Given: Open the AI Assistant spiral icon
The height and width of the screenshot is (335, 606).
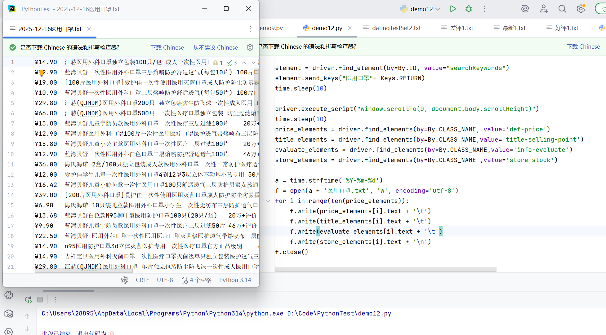Looking at the screenshot, I should pos(525,9).
